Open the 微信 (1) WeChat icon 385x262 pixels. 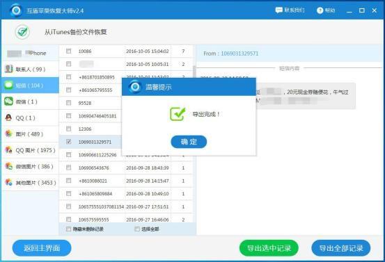(8, 101)
